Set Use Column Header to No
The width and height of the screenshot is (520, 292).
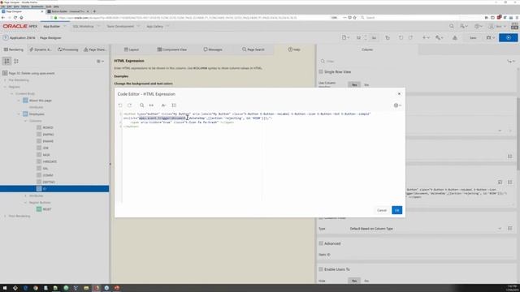coord(366,84)
